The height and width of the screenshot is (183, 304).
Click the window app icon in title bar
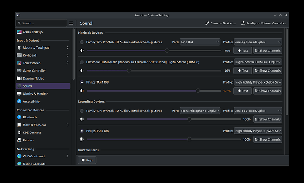(x=18, y=15)
